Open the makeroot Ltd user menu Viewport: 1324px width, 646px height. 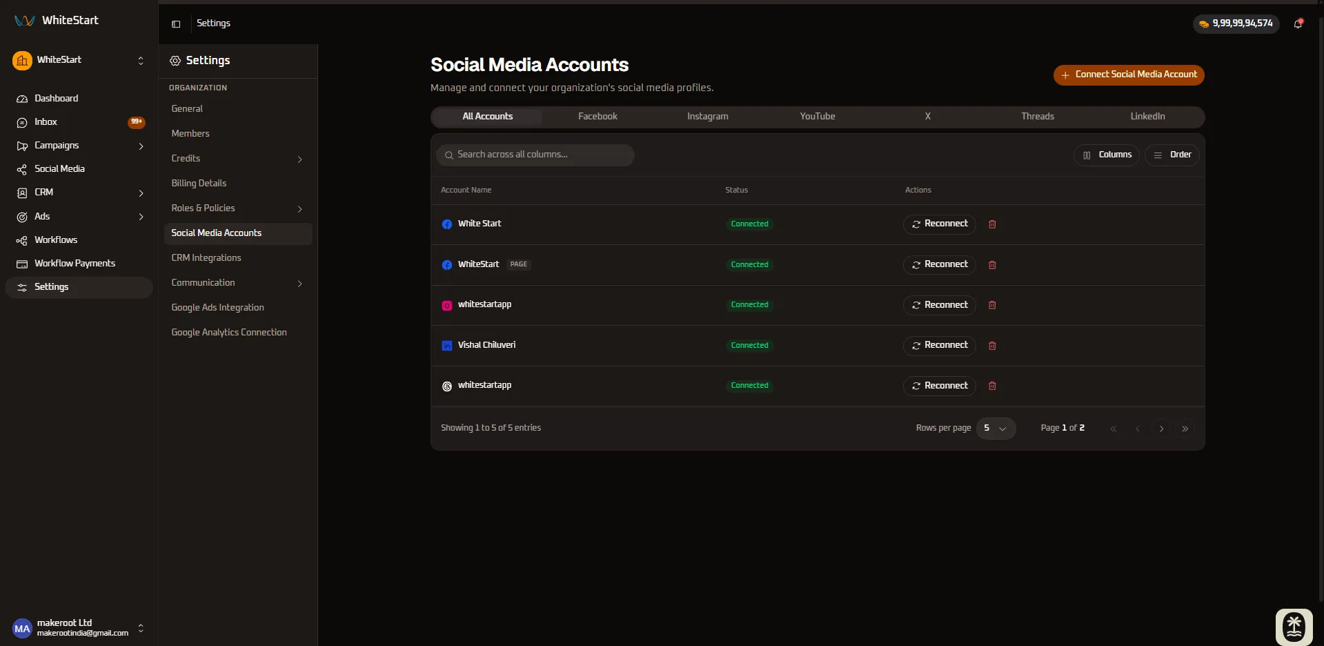point(79,628)
